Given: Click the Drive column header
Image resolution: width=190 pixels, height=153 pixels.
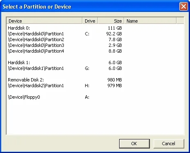Looking at the screenshot, I should (90, 21).
